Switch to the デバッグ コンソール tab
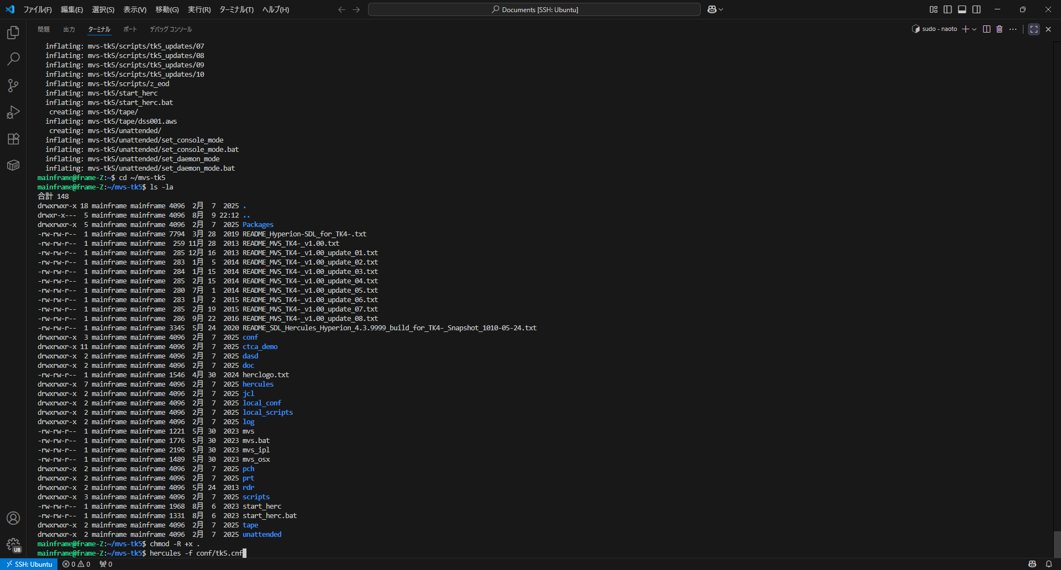The width and height of the screenshot is (1061, 570). (171, 29)
